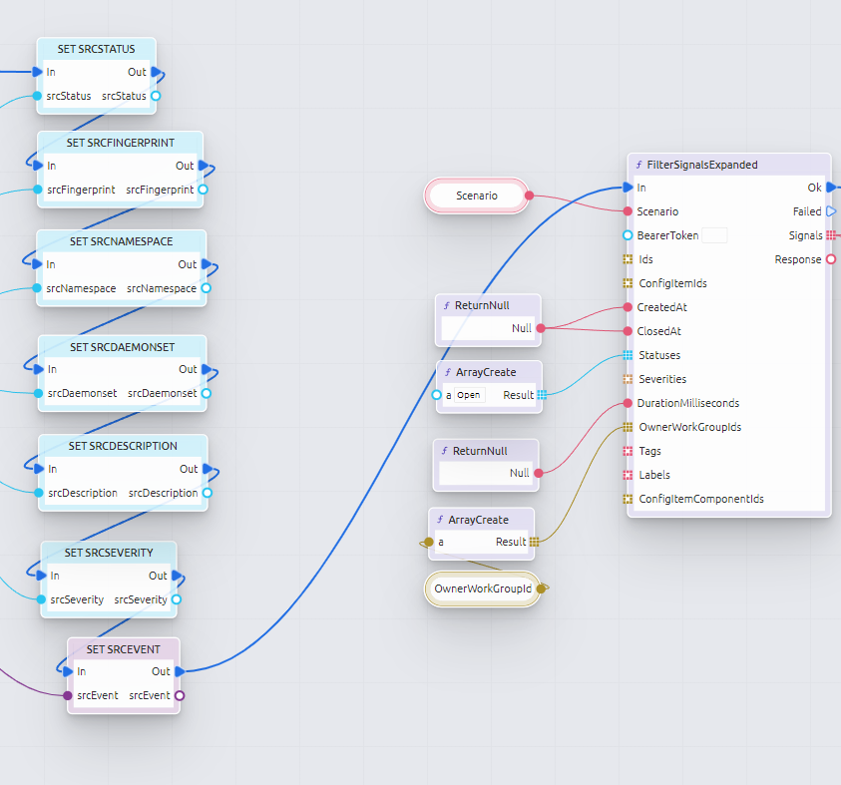Image resolution: width=841 pixels, height=785 pixels.
Task: Select the OwnerWorkGroupId variable node
Action: pos(483,589)
